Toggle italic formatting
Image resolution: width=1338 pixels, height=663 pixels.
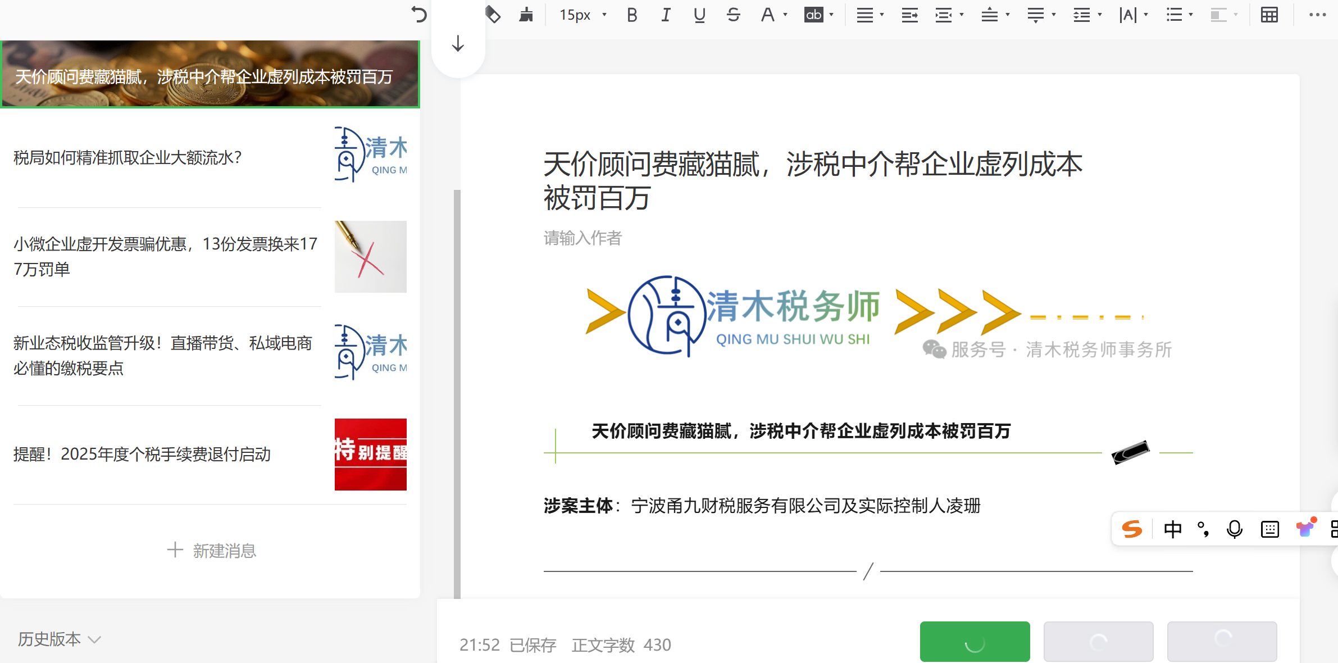[666, 15]
